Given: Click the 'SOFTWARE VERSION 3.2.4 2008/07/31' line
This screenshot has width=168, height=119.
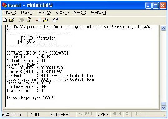Looking at the screenshot, I should tap(37, 53).
